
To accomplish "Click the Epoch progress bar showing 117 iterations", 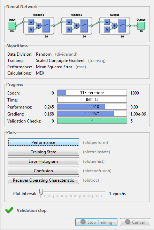I will click(x=92, y=93).
